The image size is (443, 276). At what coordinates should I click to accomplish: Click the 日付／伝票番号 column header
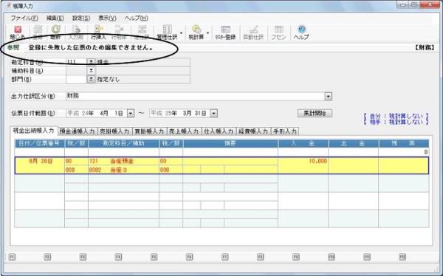click(x=40, y=143)
